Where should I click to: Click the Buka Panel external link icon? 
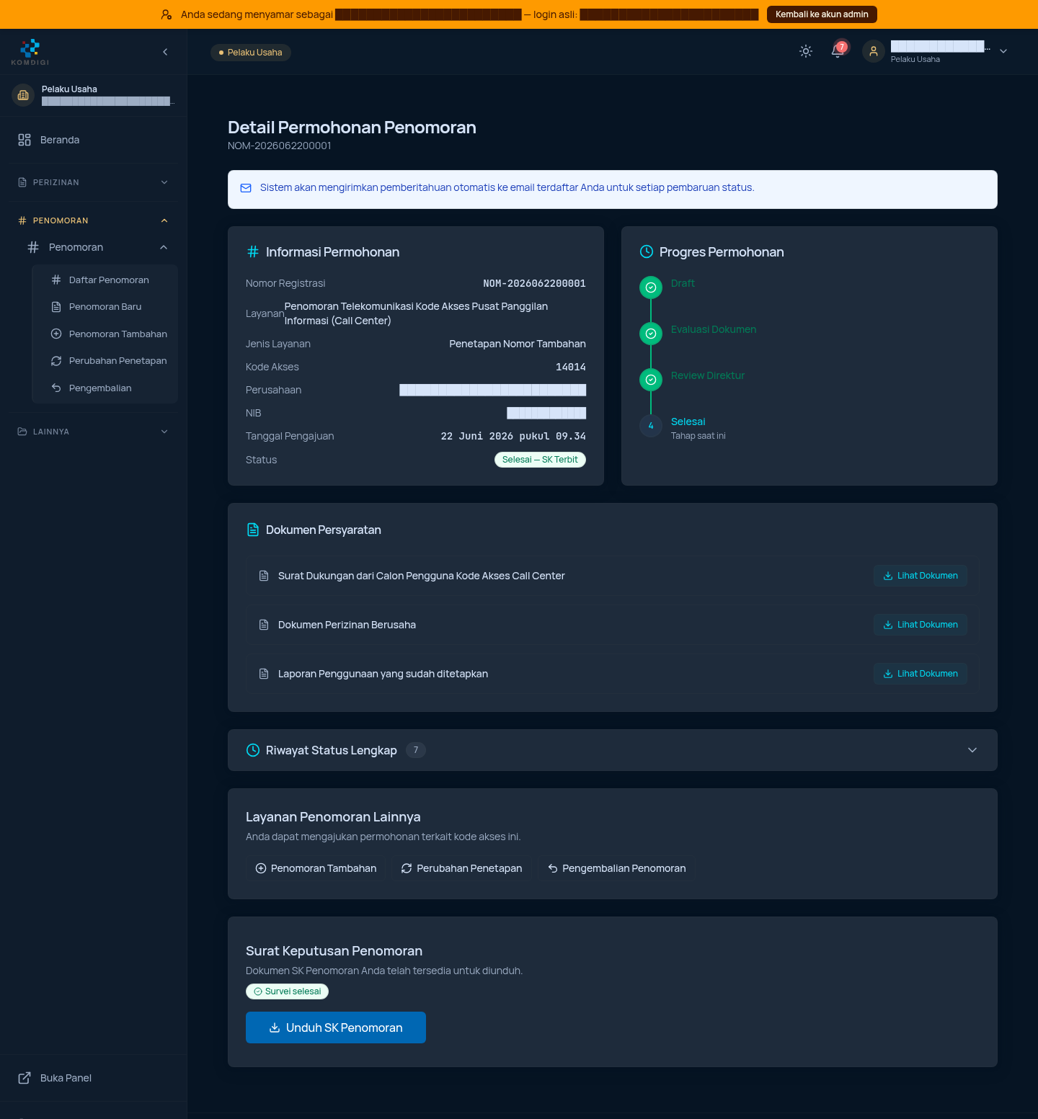click(x=25, y=1078)
